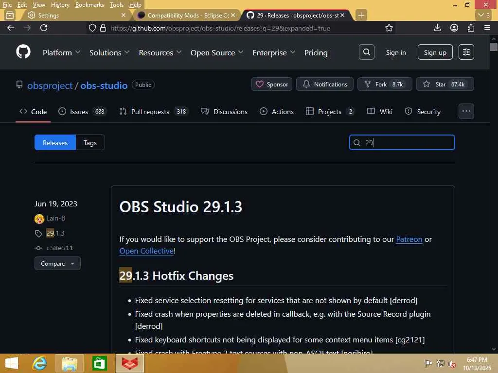Switch to the Tags view
498x373 pixels.
[x=90, y=143]
